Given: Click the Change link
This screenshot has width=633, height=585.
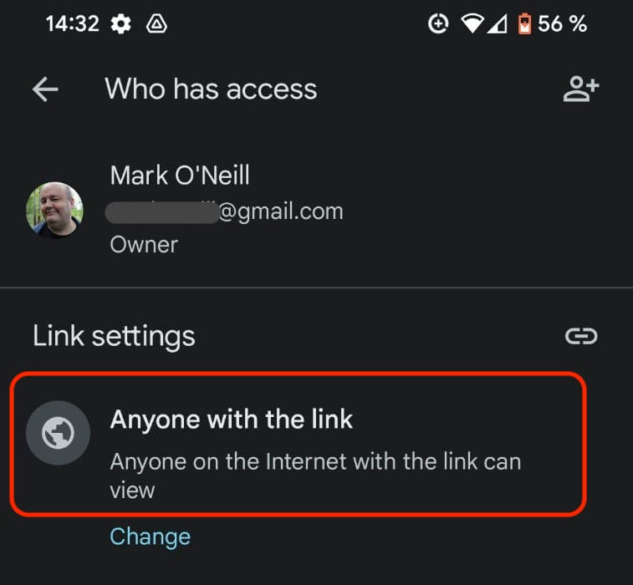Looking at the screenshot, I should tap(151, 537).
